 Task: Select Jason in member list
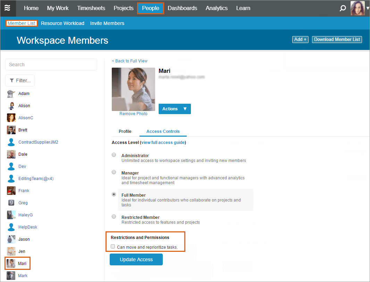(24, 239)
